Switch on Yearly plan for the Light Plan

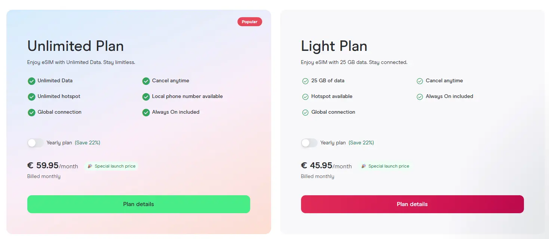point(309,143)
